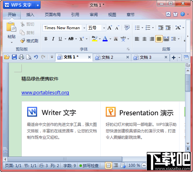Increase font size with large A icon
Image resolution: width=193 pixels, height=172 pixels.
tap(110, 28)
